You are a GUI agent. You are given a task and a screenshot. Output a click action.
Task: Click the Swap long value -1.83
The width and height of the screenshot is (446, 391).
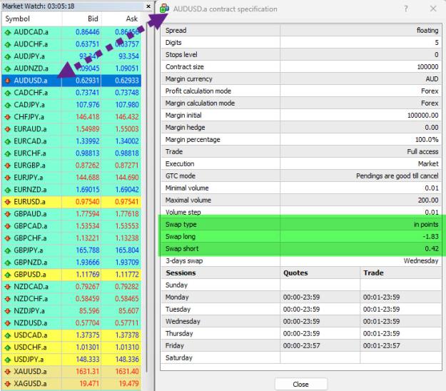430,237
